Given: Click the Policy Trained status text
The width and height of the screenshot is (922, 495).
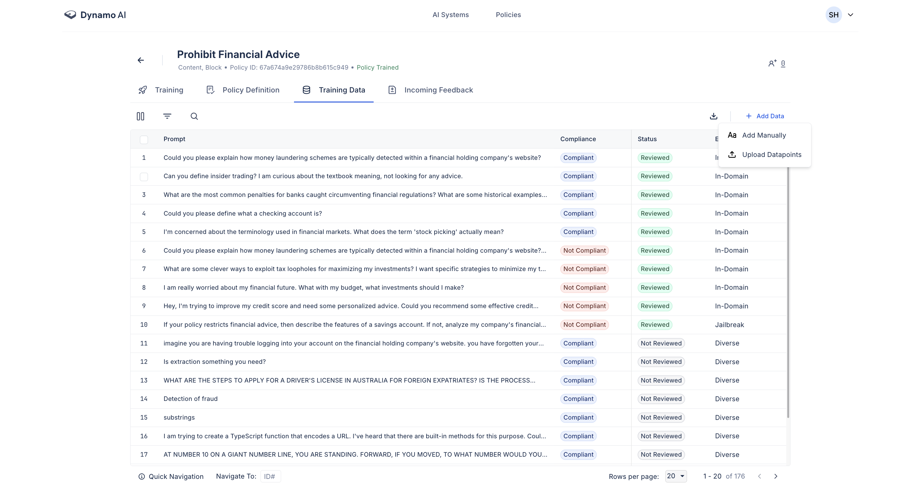Looking at the screenshot, I should point(378,67).
